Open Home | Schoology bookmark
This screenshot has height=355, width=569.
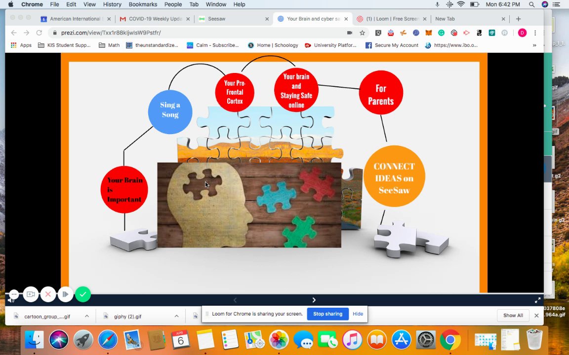273,45
